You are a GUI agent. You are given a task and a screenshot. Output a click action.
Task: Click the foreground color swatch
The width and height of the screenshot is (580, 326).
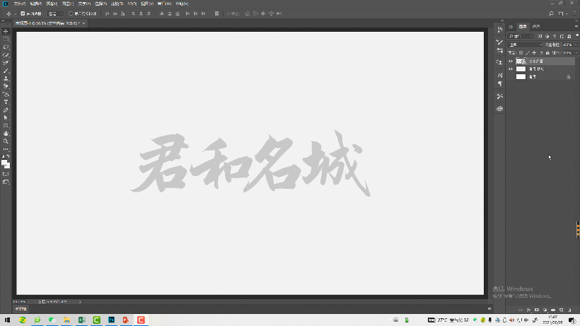(x=4, y=162)
